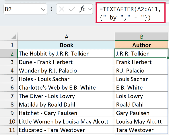
Task: Select row 11 header
Action: click(9, 130)
